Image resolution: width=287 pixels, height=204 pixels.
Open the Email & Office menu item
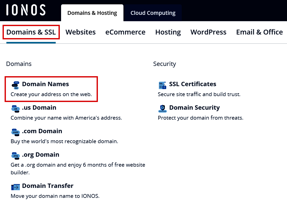pyautogui.click(x=259, y=32)
